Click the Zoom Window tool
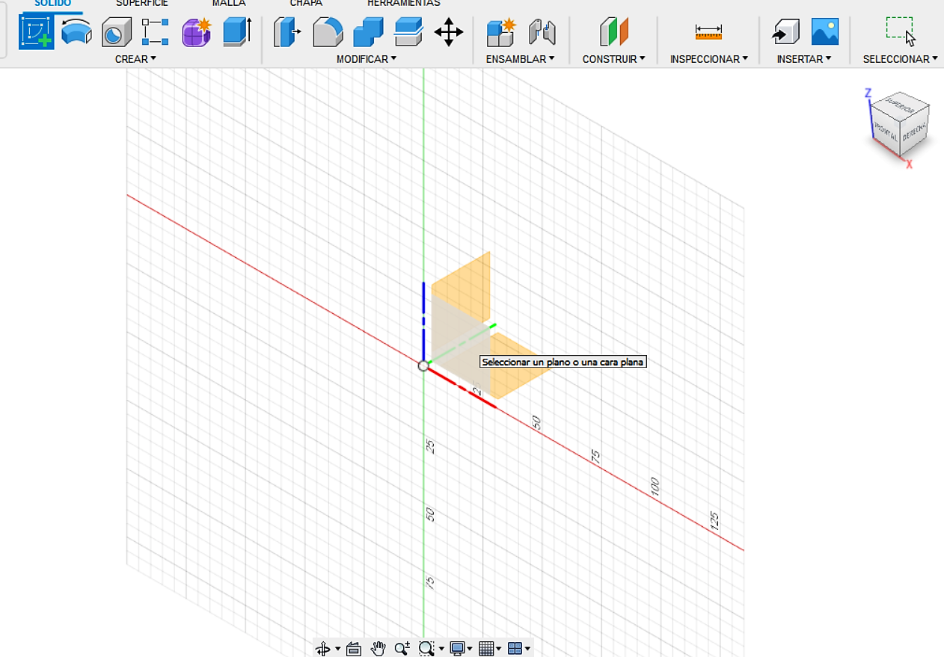 [x=426, y=649]
